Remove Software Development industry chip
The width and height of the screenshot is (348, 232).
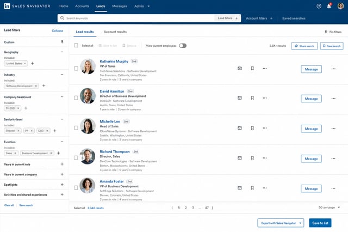pos(36,86)
